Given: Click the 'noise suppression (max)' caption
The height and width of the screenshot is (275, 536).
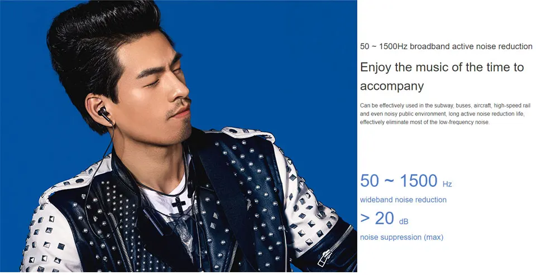Looking at the screenshot, I should click(x=401, y=237).
